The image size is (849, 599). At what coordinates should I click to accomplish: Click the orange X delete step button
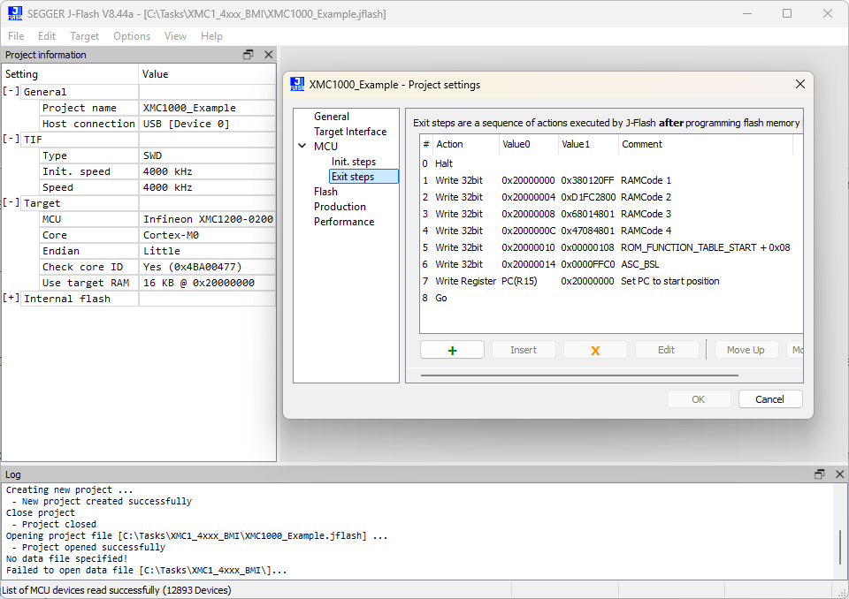pos(595,350)
